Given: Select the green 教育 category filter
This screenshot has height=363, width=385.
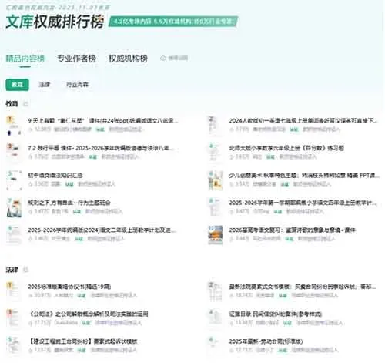Looking at the screenshot, I should (x=17, y=85).
